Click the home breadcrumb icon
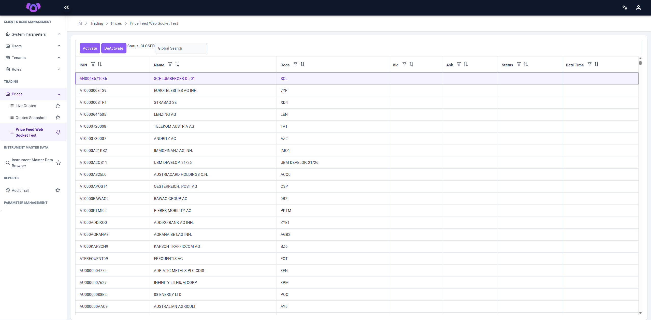 [80, 23]
